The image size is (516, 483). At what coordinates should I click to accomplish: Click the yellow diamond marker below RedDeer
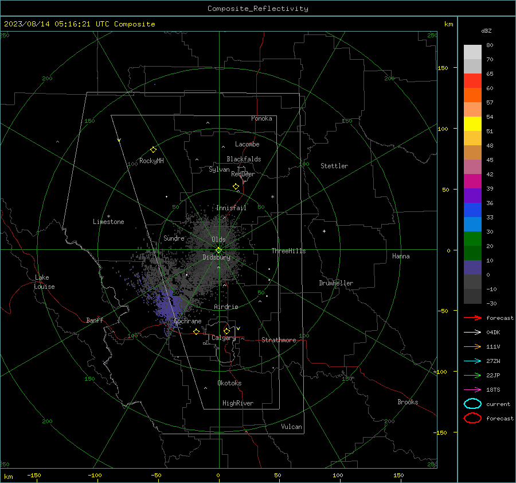pyautogui.click(x=236, y=187)
